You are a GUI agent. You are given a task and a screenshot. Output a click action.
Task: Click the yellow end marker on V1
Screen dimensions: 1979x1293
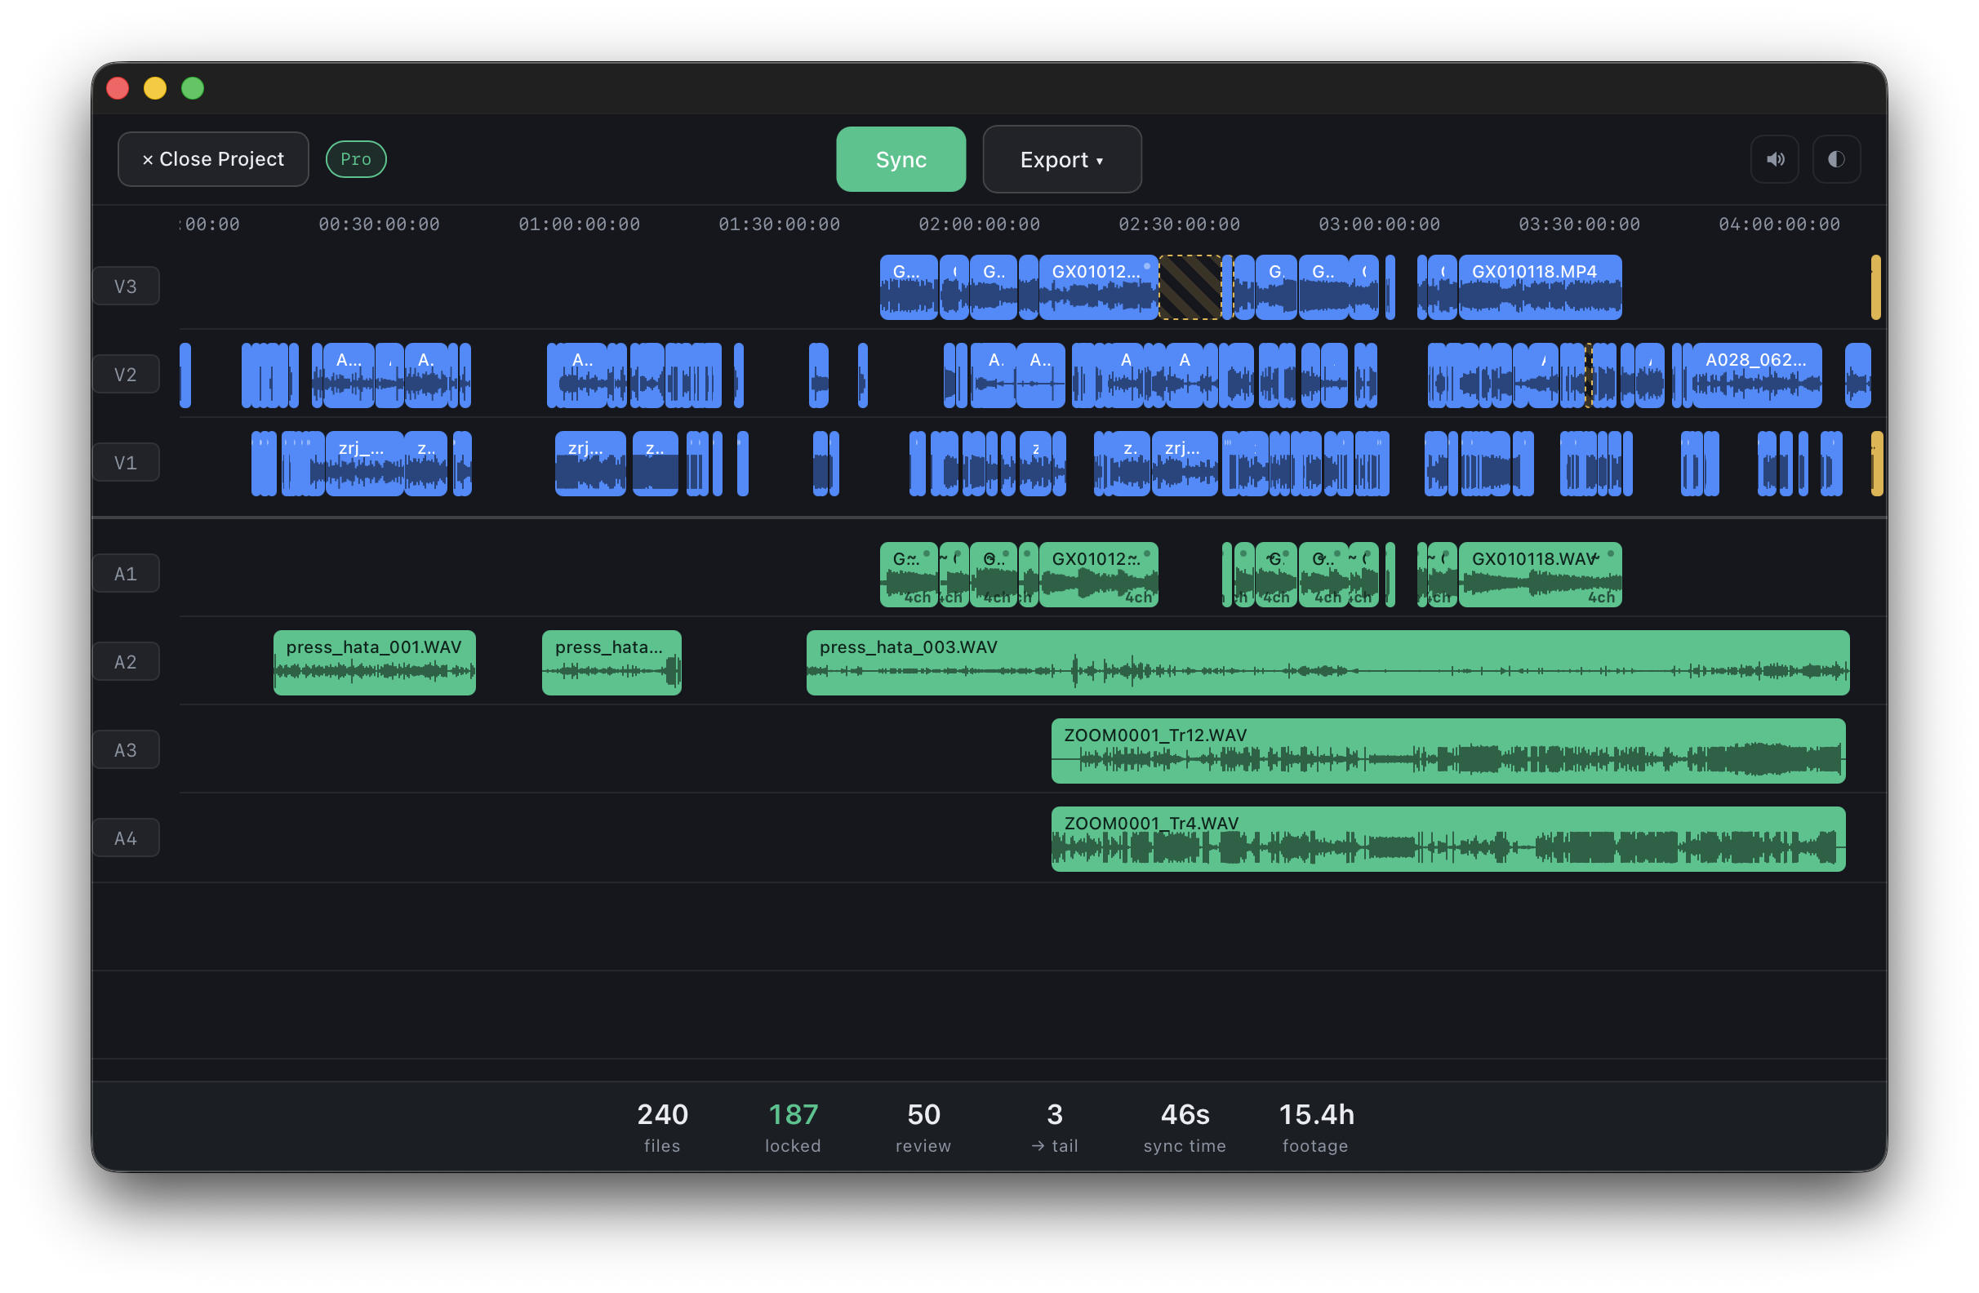1877,464
